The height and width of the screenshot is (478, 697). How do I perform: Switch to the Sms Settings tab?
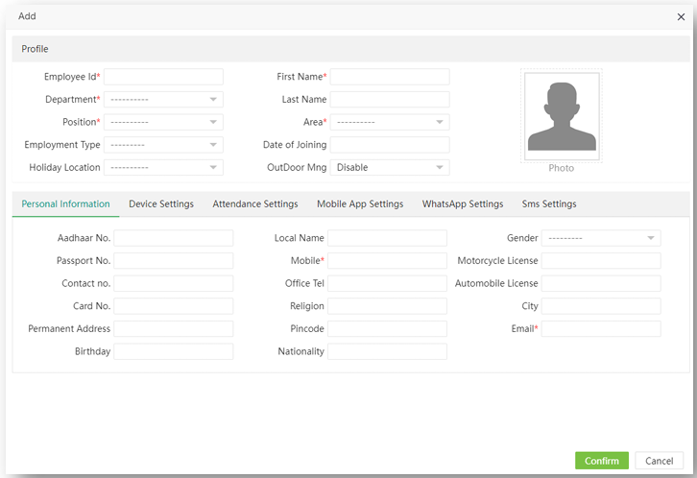549,204
